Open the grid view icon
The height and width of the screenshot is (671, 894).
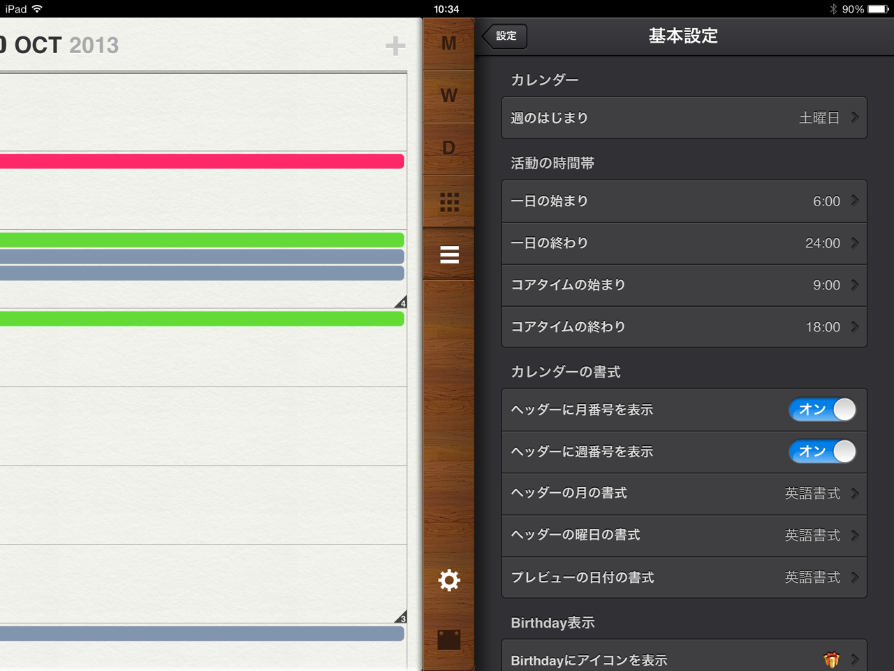coord(449,202)
